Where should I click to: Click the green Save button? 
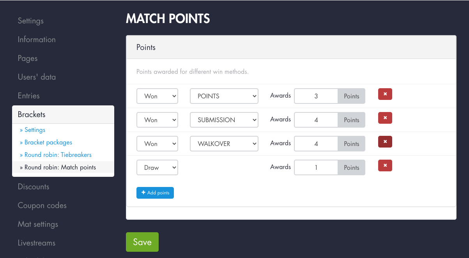click(142, 242)
